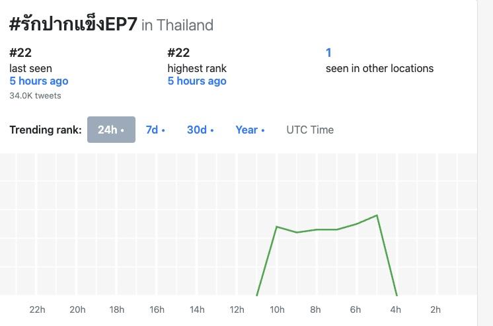Screen dimensions: 493x326
Task: Click the 'seen in other locations' label
Action: (379, 68)
